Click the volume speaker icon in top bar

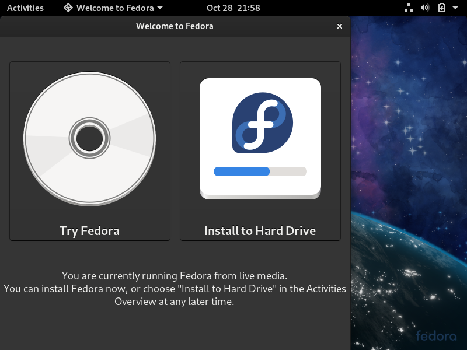click(425, 8)
